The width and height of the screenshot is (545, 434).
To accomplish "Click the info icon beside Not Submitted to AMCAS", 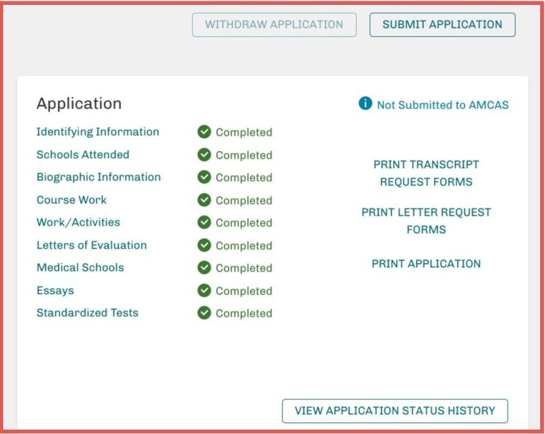I will (x=366, y=105).
